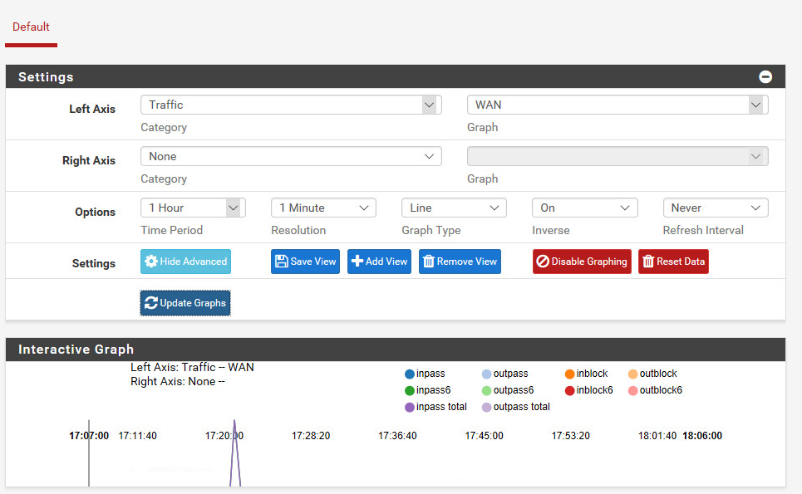Image resolution: width=802 pixels, height=494 pixels.
Task: Toggle outpass series in graph legend
Action: pos(504,374)
